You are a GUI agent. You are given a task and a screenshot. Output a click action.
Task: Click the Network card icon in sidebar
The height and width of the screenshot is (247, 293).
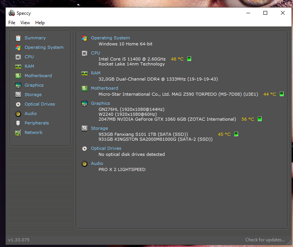pyautogui.click(x=18, y=133)
